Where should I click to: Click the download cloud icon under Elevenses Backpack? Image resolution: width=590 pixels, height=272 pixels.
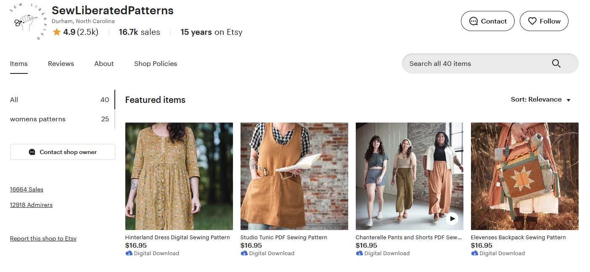tap(474, 253)
